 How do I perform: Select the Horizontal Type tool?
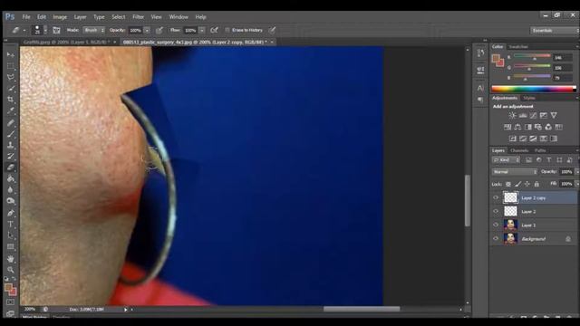tap(11, 225)
